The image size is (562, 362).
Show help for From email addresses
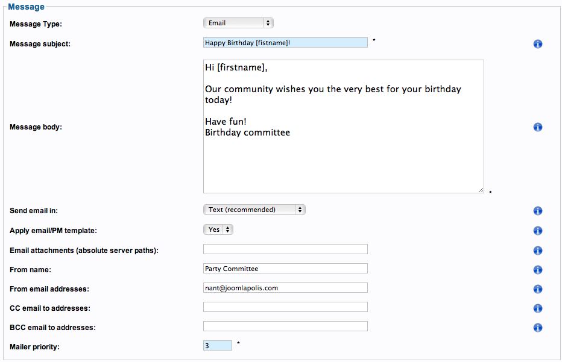[538, 289]
